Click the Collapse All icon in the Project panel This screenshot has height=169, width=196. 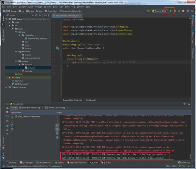point(40,16)
